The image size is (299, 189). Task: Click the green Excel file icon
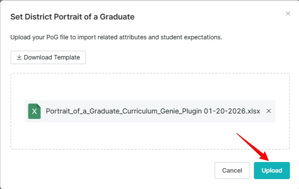coord(34,111)
